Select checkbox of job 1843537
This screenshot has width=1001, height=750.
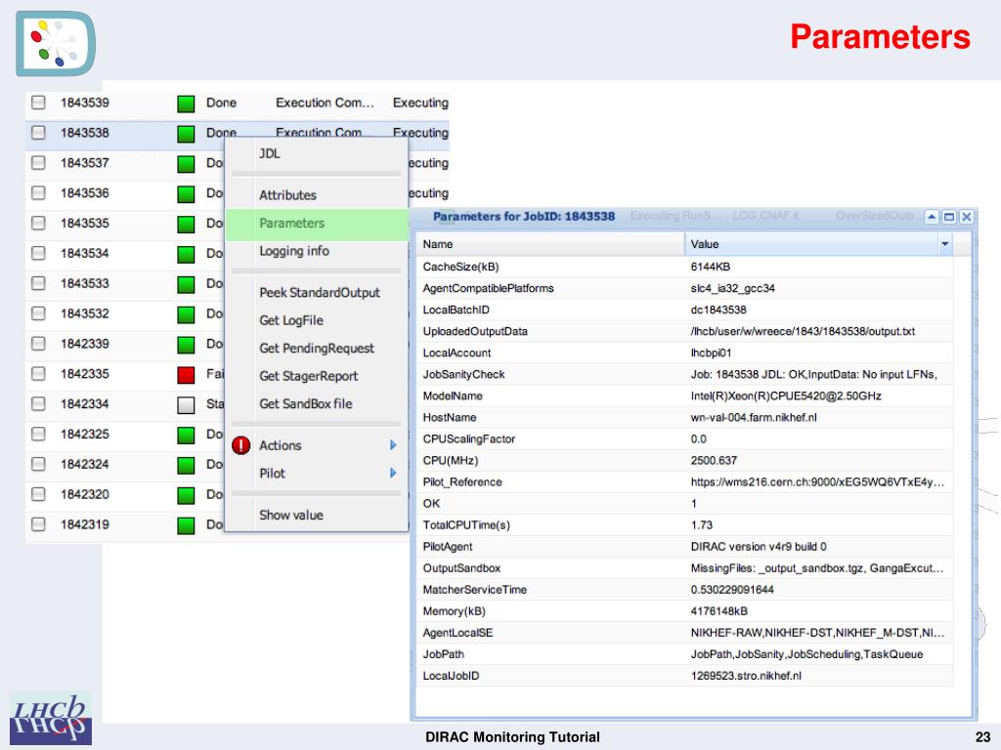[x=38, y=163]
